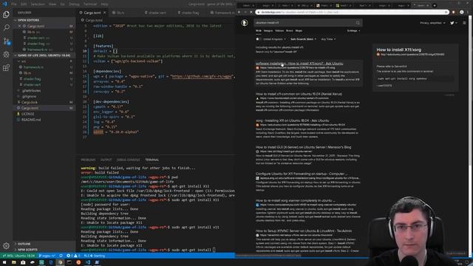The height and width of the screenshot is (266, 473).
Task: Open the United Kingdom region dropdown
Action: 274,39
